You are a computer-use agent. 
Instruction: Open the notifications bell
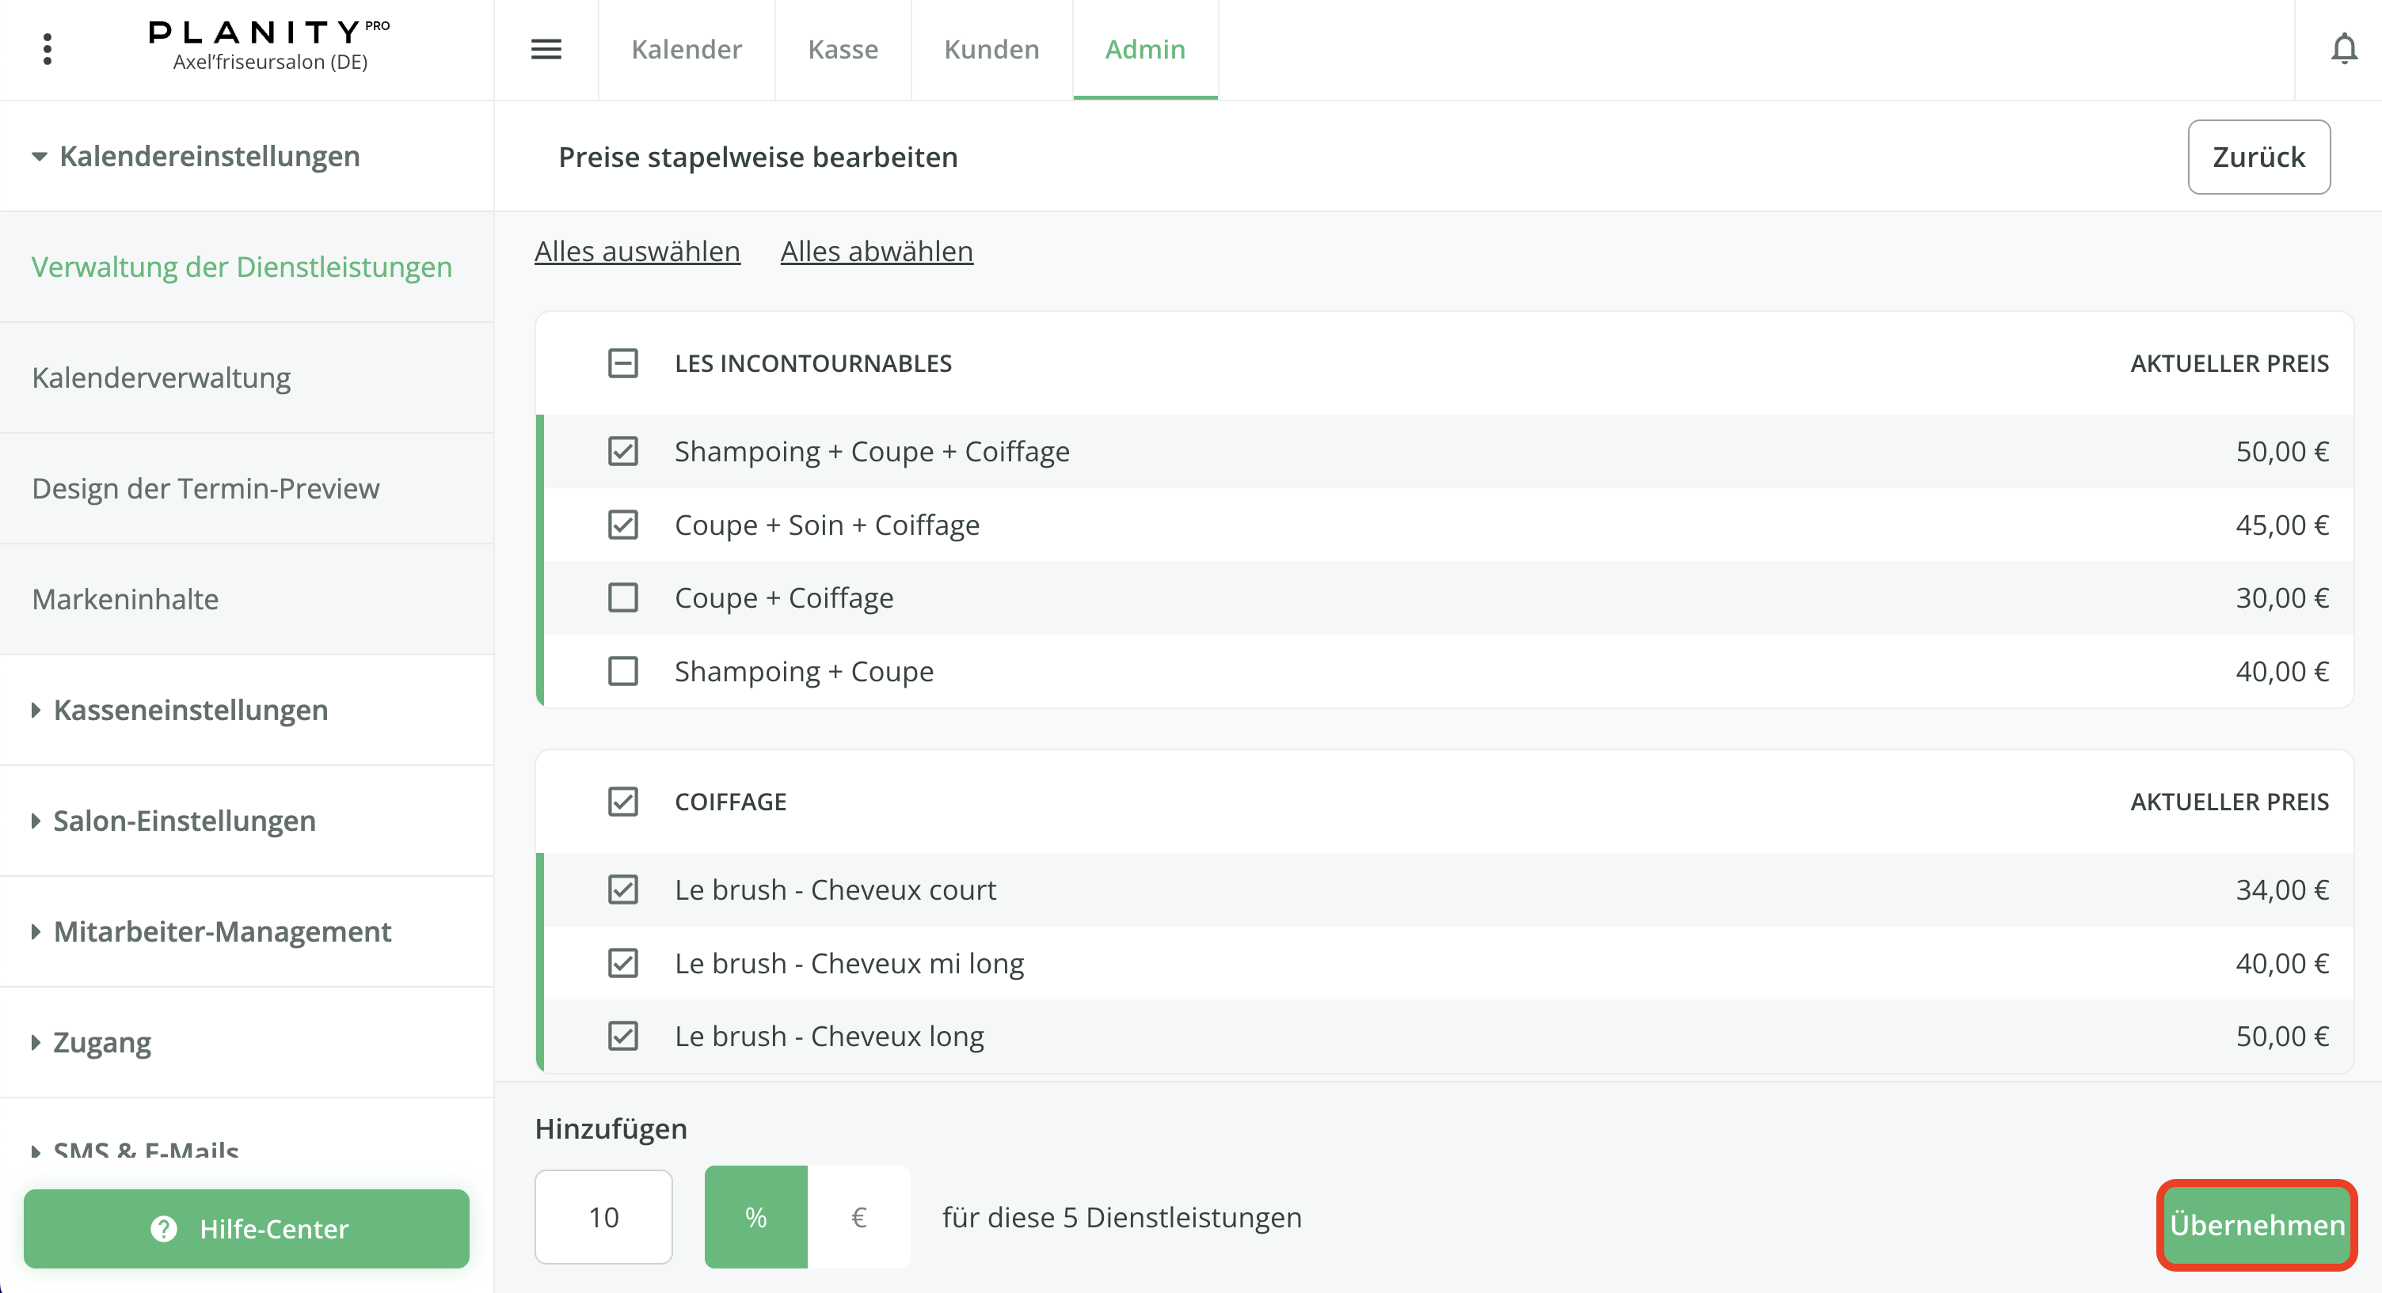click(x=2343, y=49)
